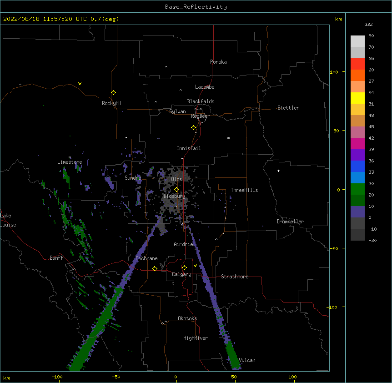Select the RedDeer city label
This screenshot has width=392, height=383.
click(x=200, y=116)
